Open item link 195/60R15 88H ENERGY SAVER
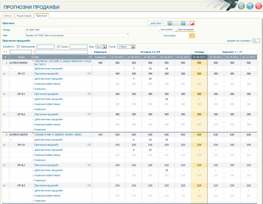 pos(58,135)
